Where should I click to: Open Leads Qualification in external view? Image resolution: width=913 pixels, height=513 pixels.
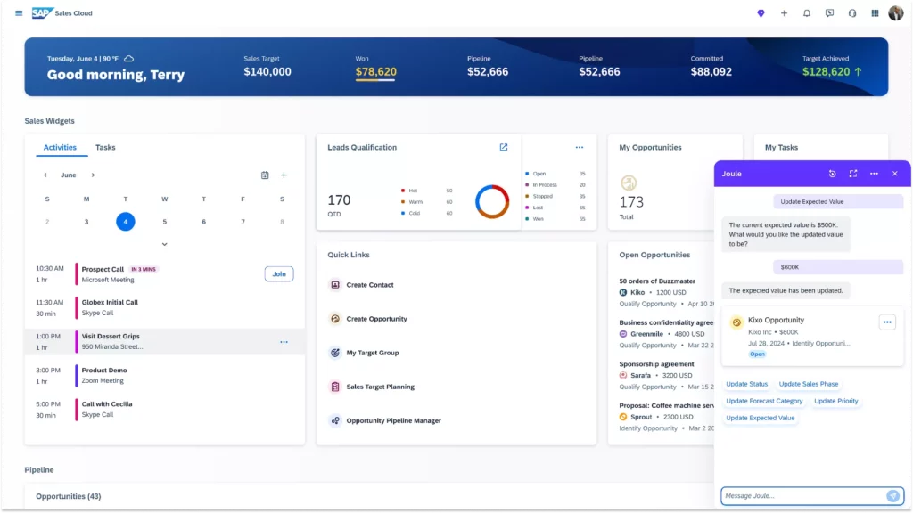[504, 148]
